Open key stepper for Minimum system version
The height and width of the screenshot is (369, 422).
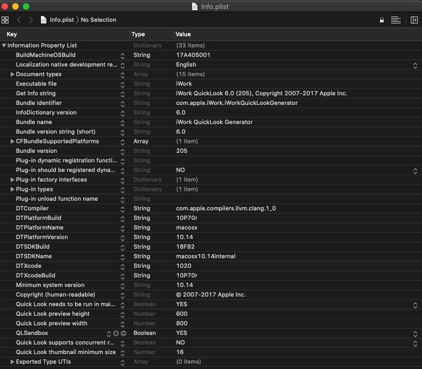123,286
